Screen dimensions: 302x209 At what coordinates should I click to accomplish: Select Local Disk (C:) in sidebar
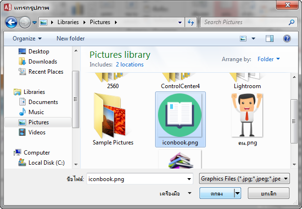(x=46, y=163)
